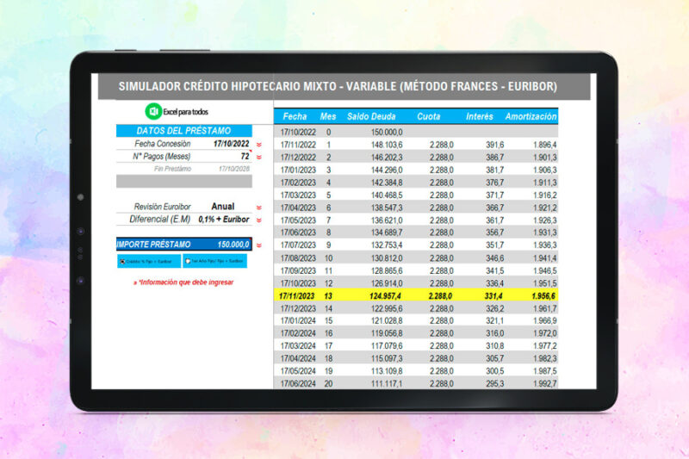Select the balance cell 150.000,0 in the table
The image size is (689, 459).
[x=387, y=133]
